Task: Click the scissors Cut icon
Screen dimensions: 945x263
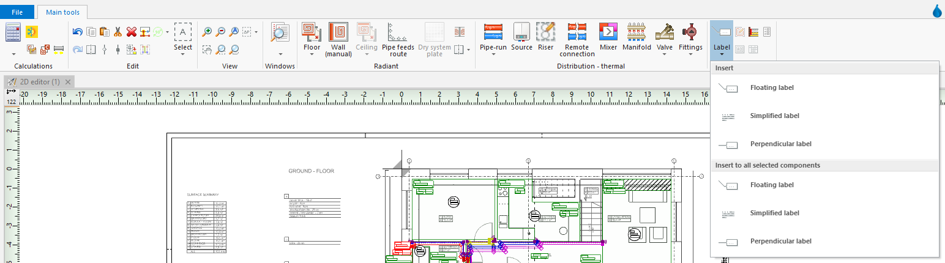Action: [x=118, y=32]
